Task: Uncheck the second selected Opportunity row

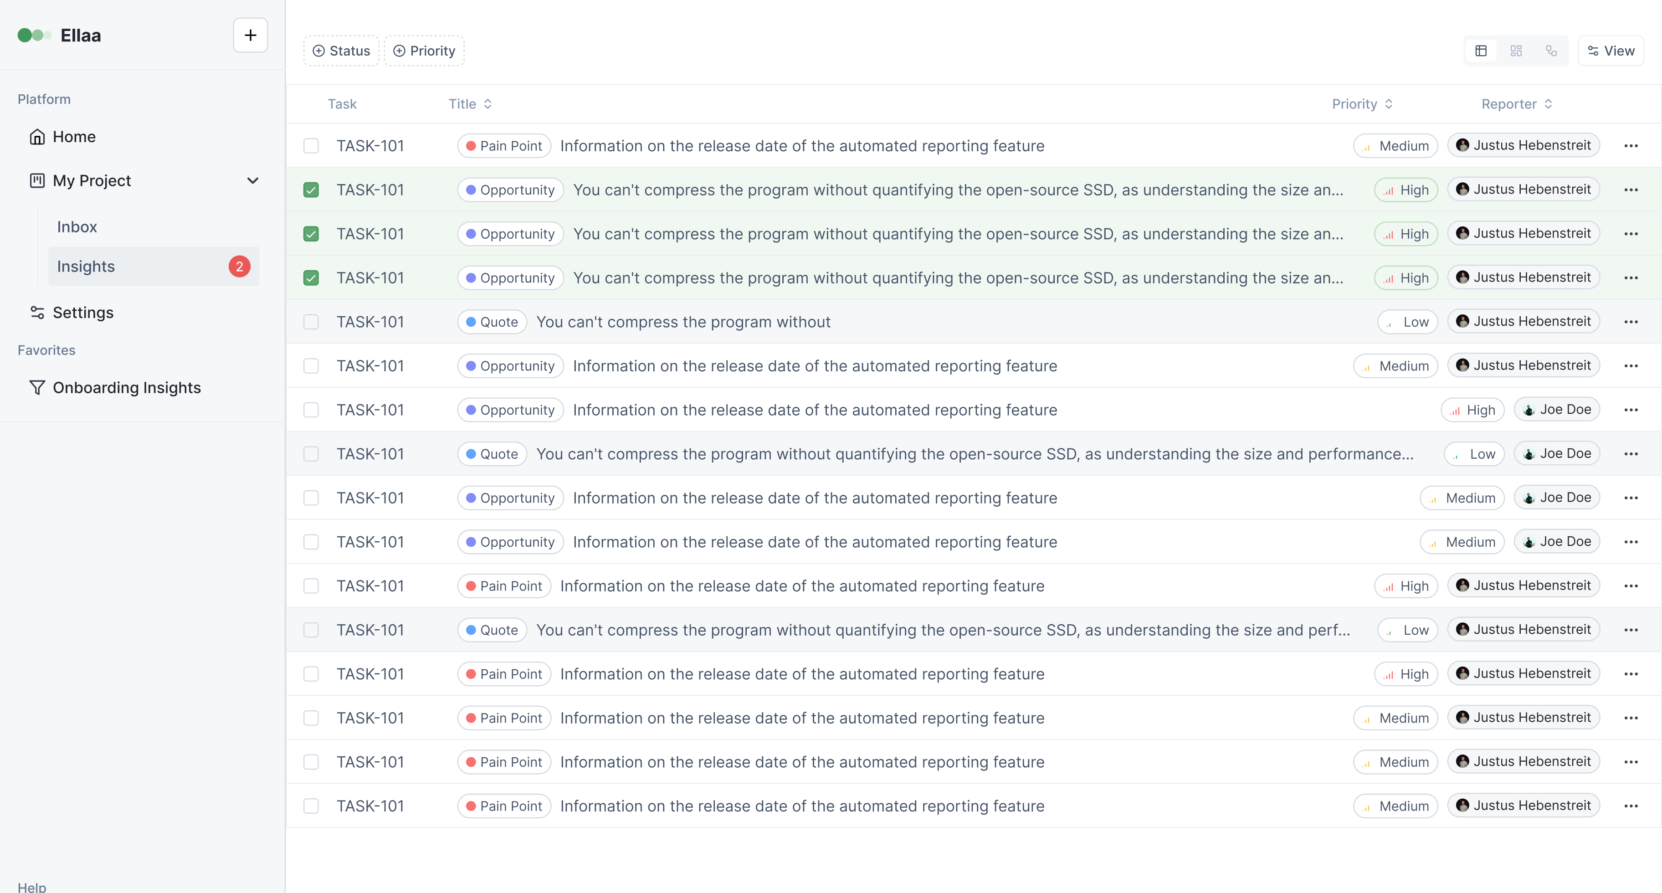Action: [311, 234]
